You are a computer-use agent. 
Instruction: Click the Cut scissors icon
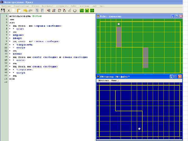tap(9, 10)
